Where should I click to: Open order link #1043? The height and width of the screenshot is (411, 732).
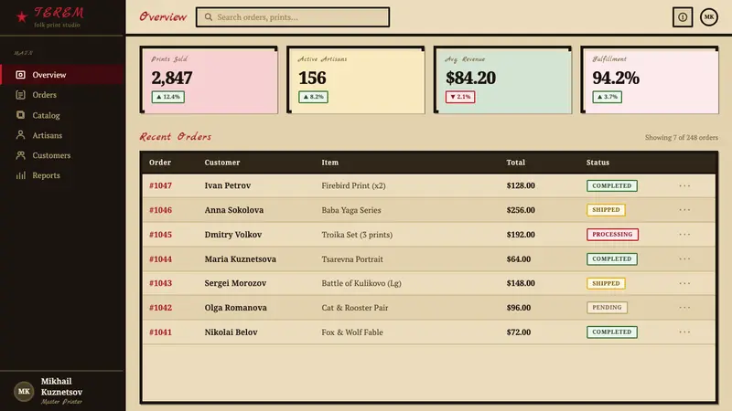click(160, 283)
